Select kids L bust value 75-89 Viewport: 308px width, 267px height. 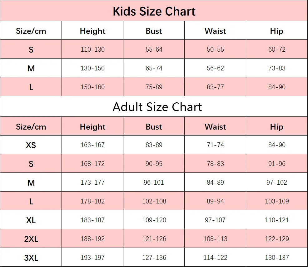click(x=154, y=87)
